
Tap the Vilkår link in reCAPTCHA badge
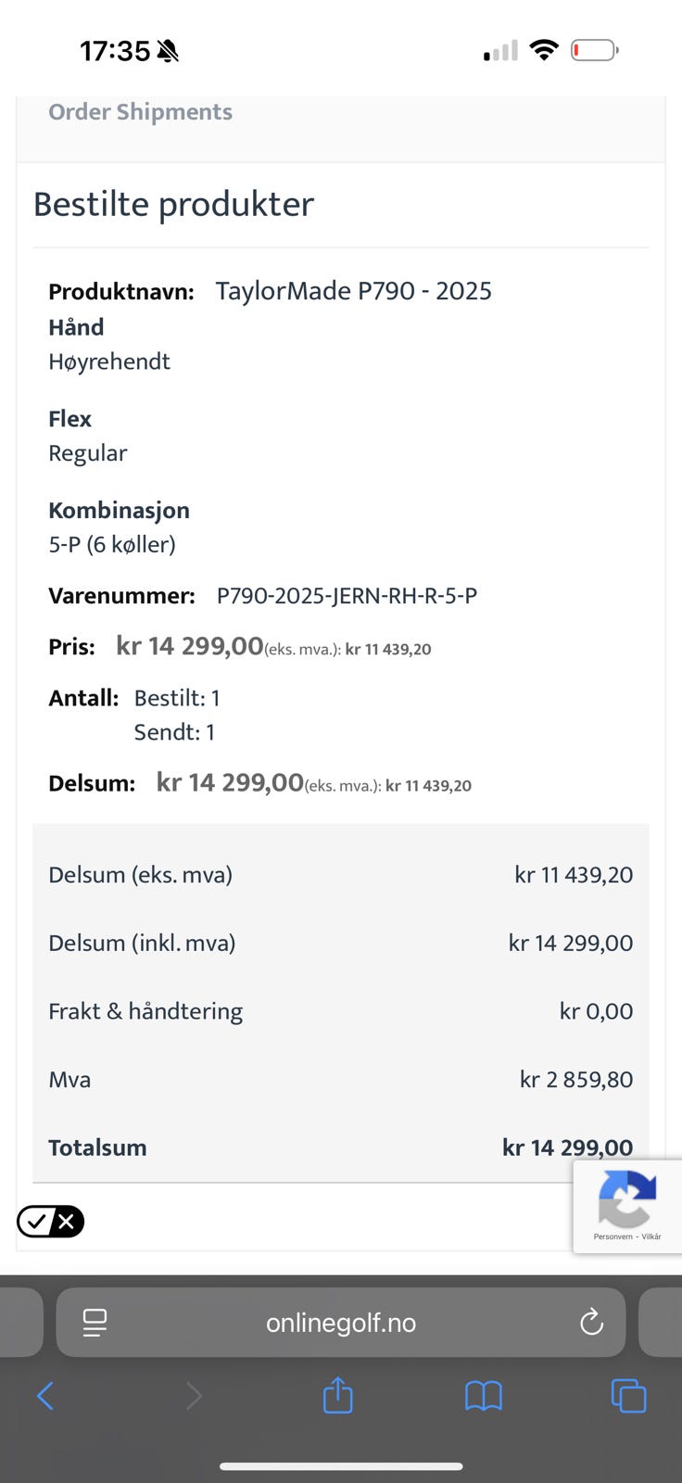click(x=651, y=1236)
